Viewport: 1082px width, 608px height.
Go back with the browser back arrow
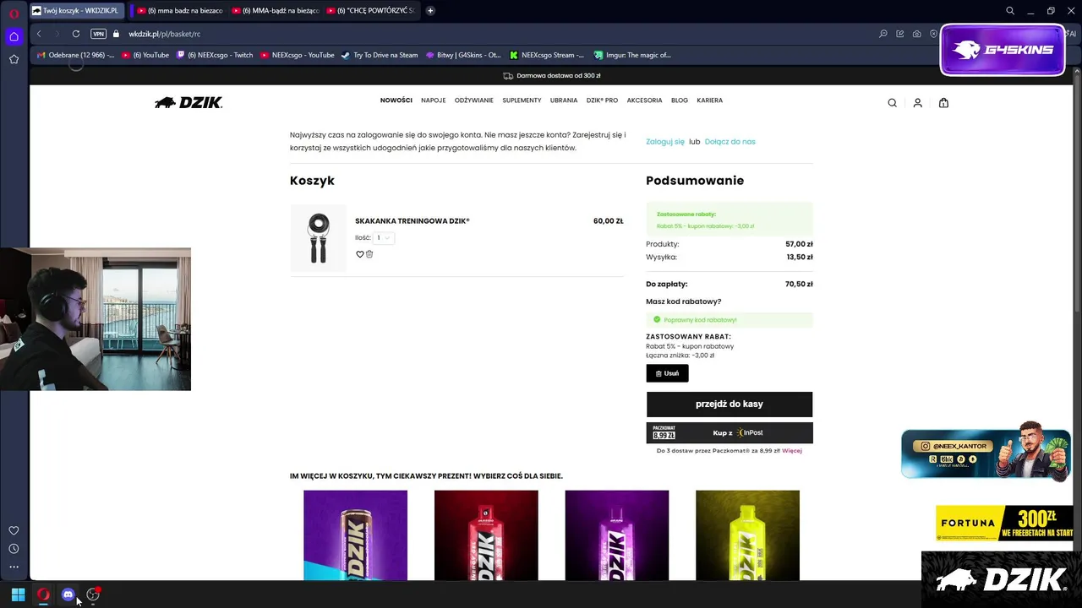tap(39, 34)
